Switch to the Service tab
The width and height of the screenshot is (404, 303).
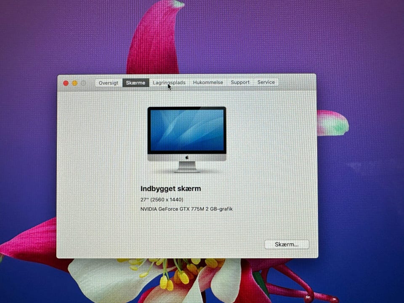point(266,82)
